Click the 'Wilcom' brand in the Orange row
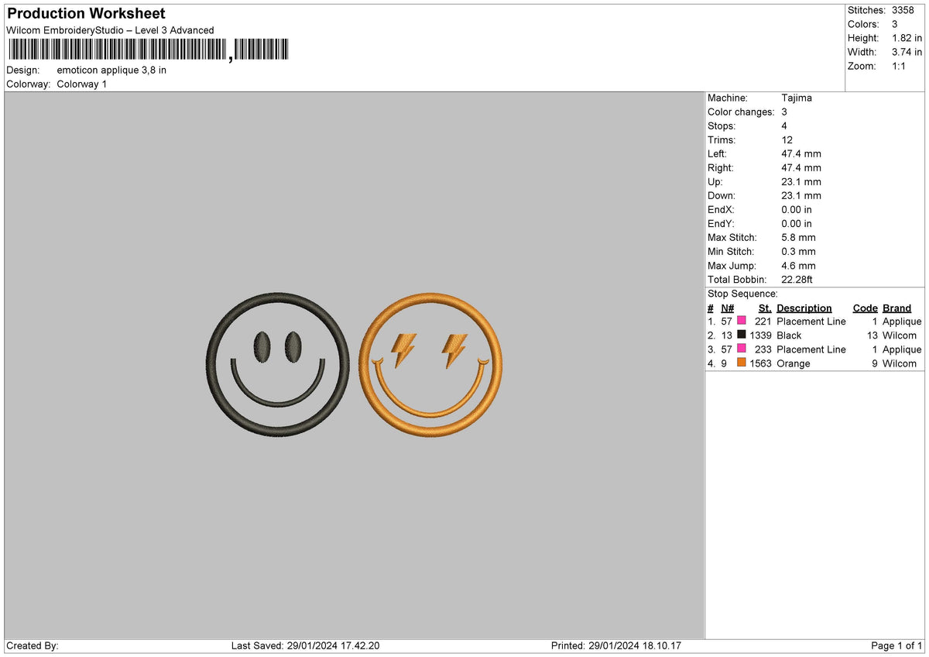 coord(899,363)
